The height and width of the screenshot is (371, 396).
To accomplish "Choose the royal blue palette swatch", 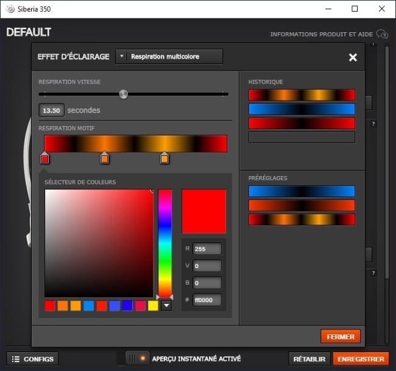I will coord(115,306).
